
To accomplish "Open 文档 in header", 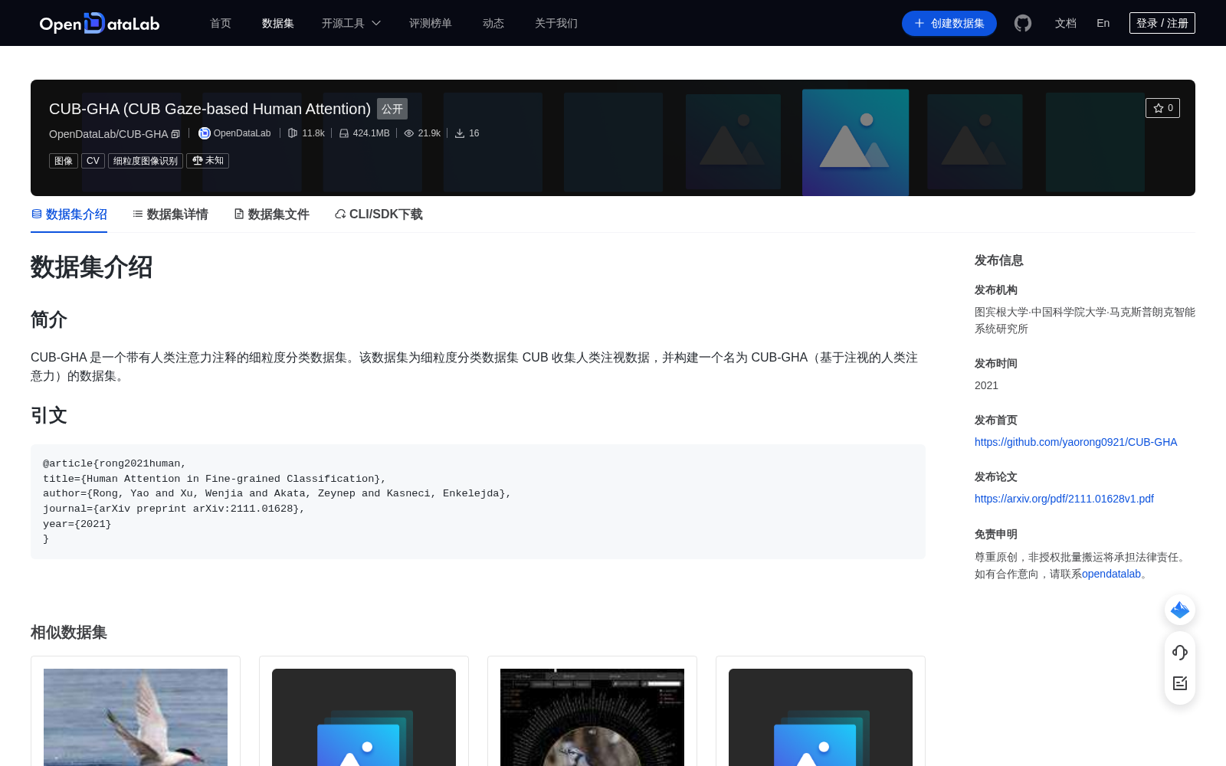I will [x=1066, y=23].
